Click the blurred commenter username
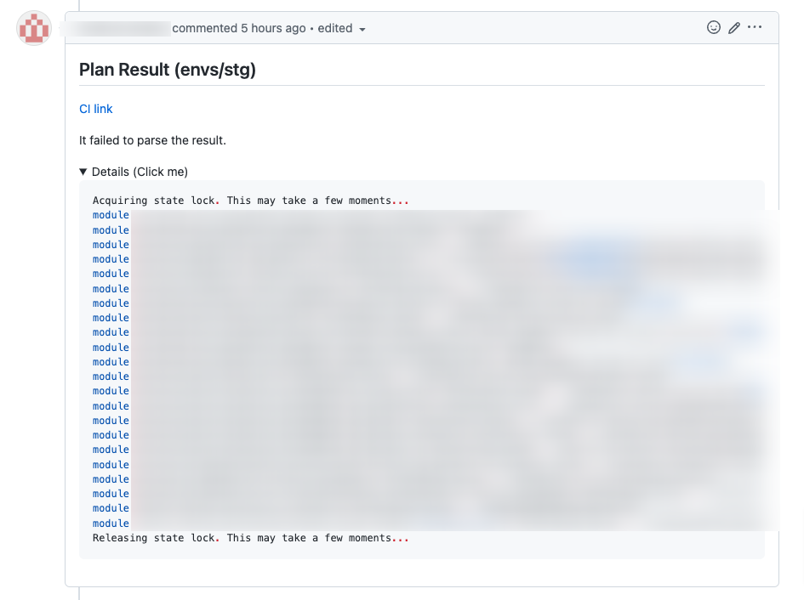804x600 pixels. pyautogui.click(x=122, y=28)
